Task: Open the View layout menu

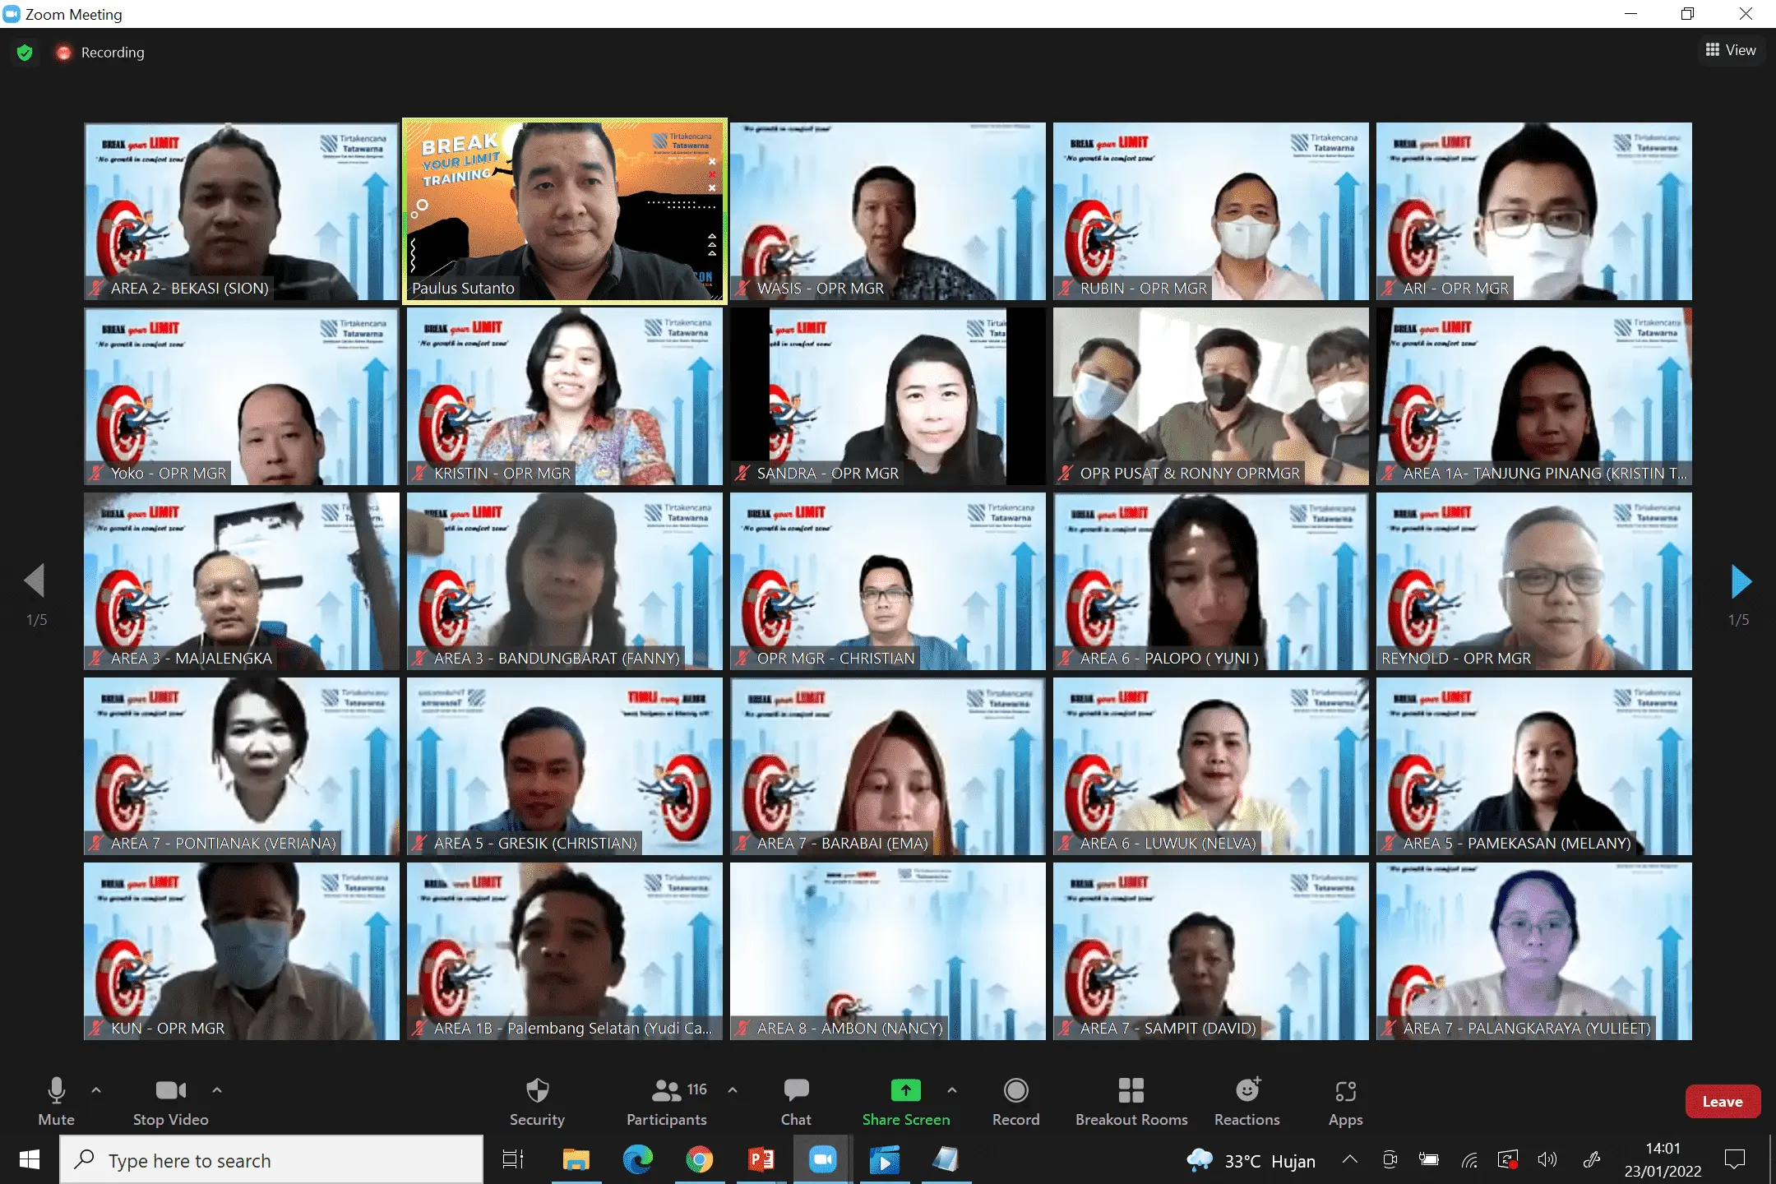Action: [1731, 50]
